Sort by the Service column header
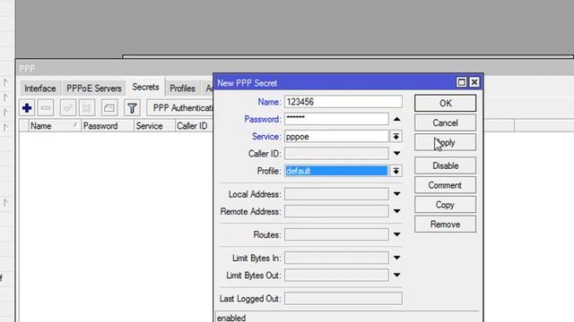The width and height of the screenshot is (574, 322). click(x=154, y=126)
